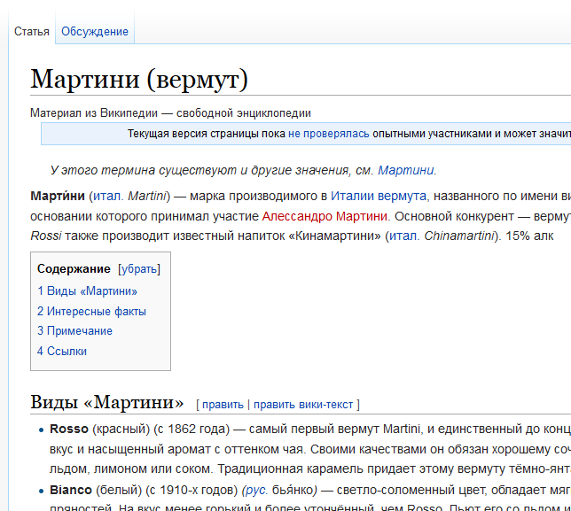The height and width of the screenshot is (511, 571).
Task: Open the 'рус.' link in Bianco entry
Action: (x=255, y=491)
